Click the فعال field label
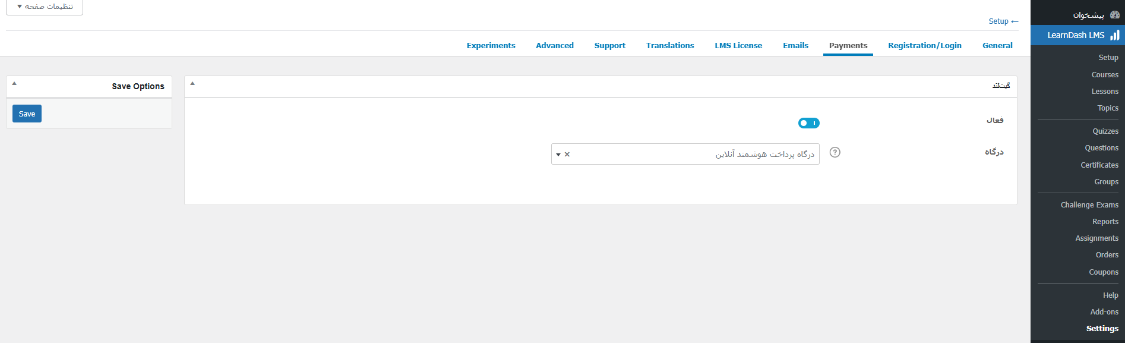This screenshot has height=343, width=1125. [995, 121]
